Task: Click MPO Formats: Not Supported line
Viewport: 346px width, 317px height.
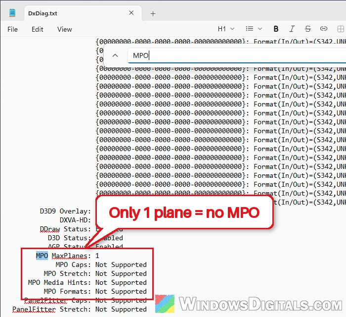Action: coord(95,291)
